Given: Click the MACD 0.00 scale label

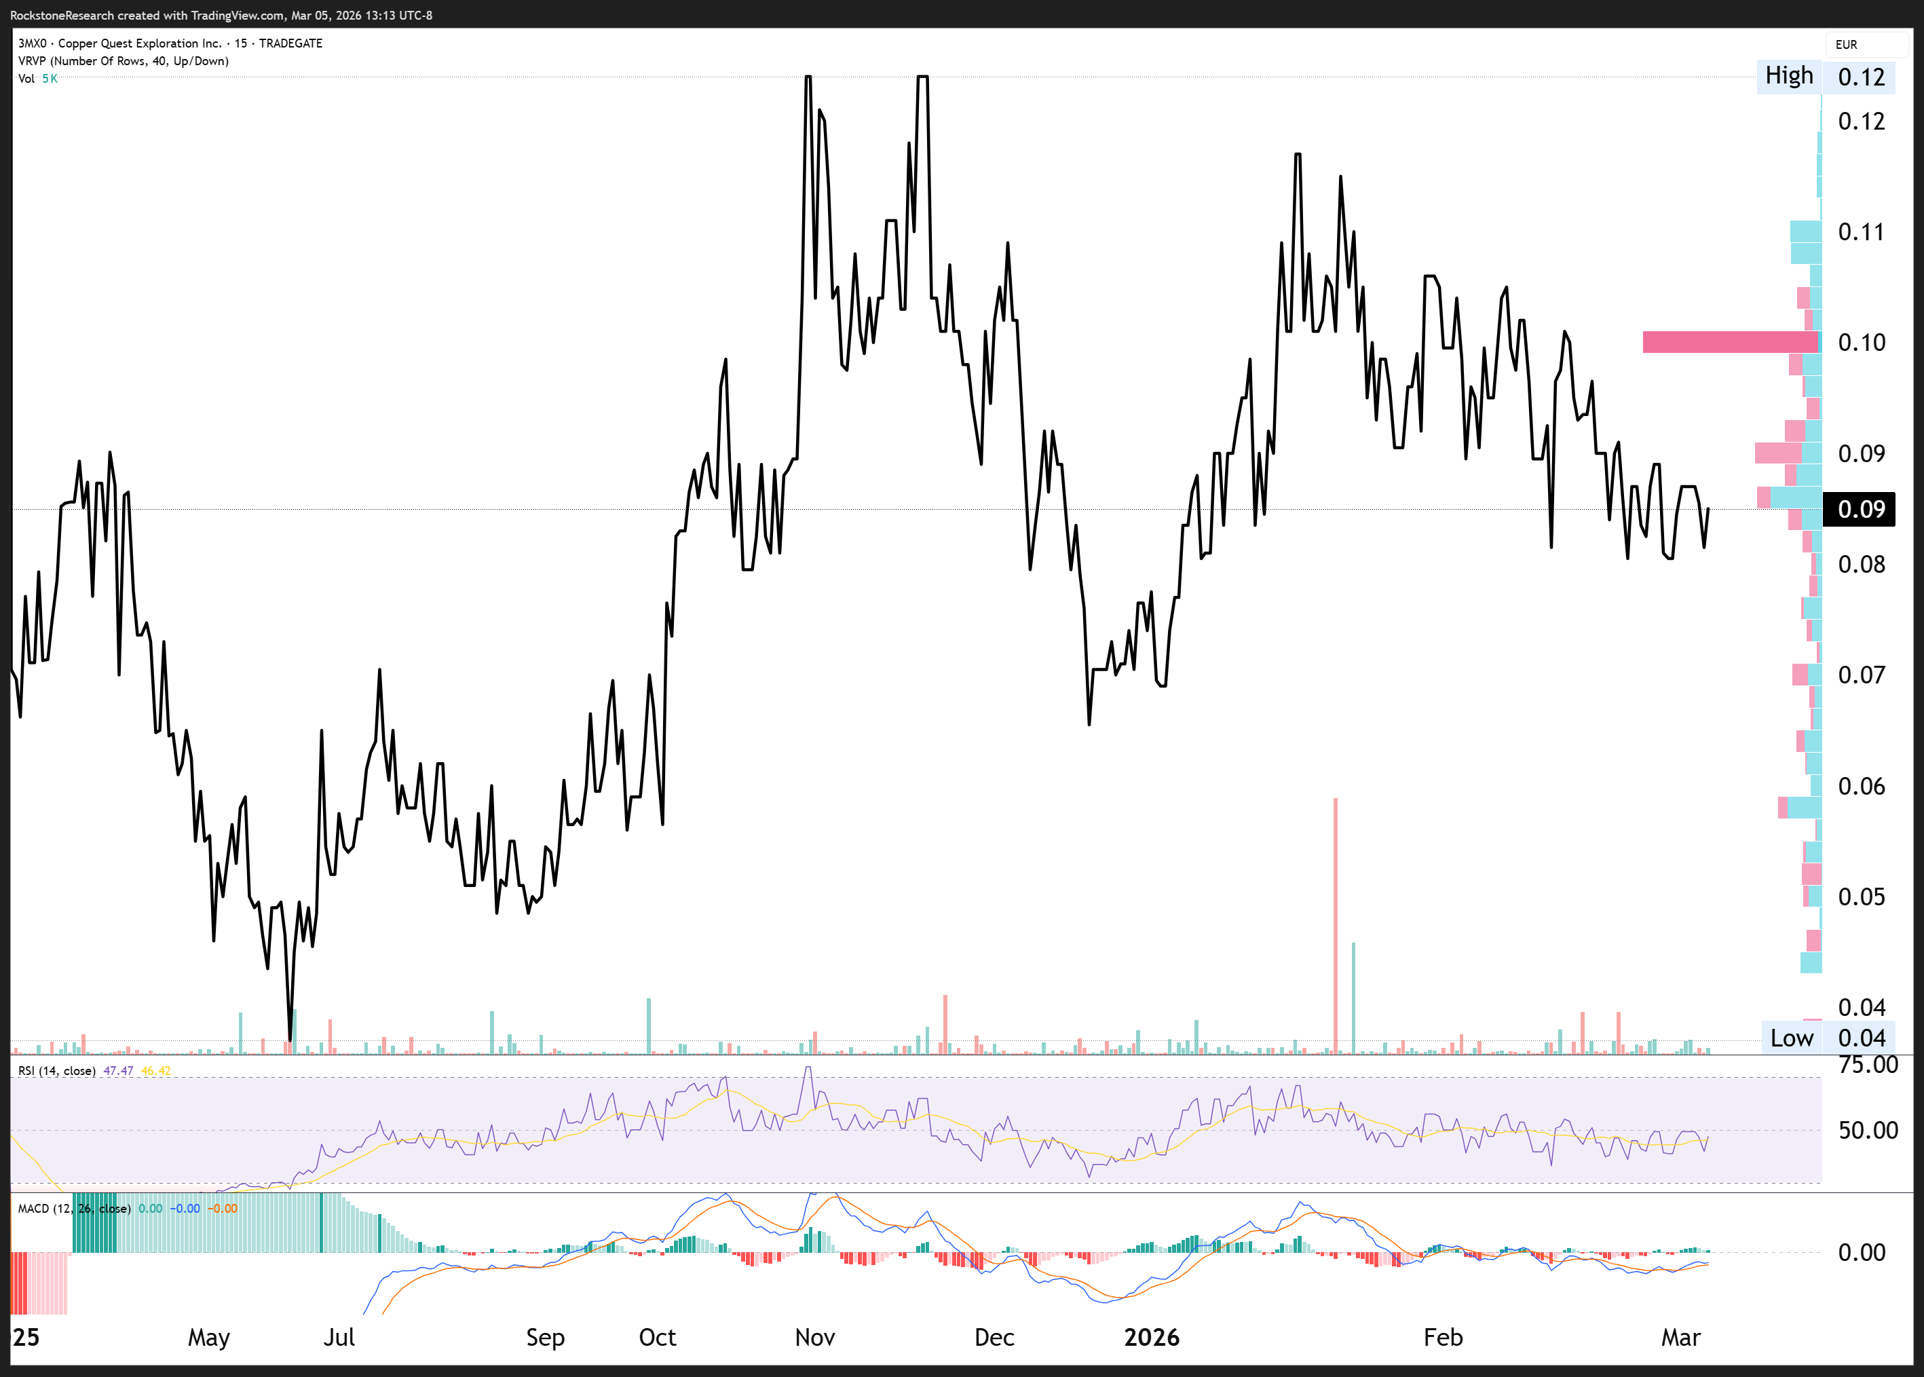Looking at the screenshot, I should point(1862,1252).
